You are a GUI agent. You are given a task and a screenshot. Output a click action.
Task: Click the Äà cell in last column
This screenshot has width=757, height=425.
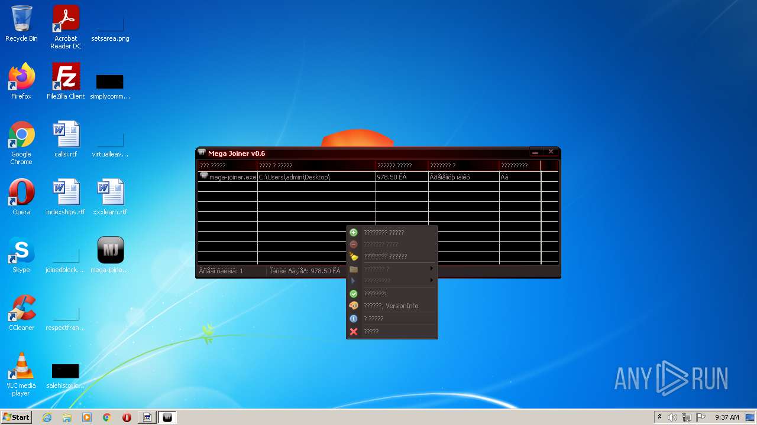[520, 177]
